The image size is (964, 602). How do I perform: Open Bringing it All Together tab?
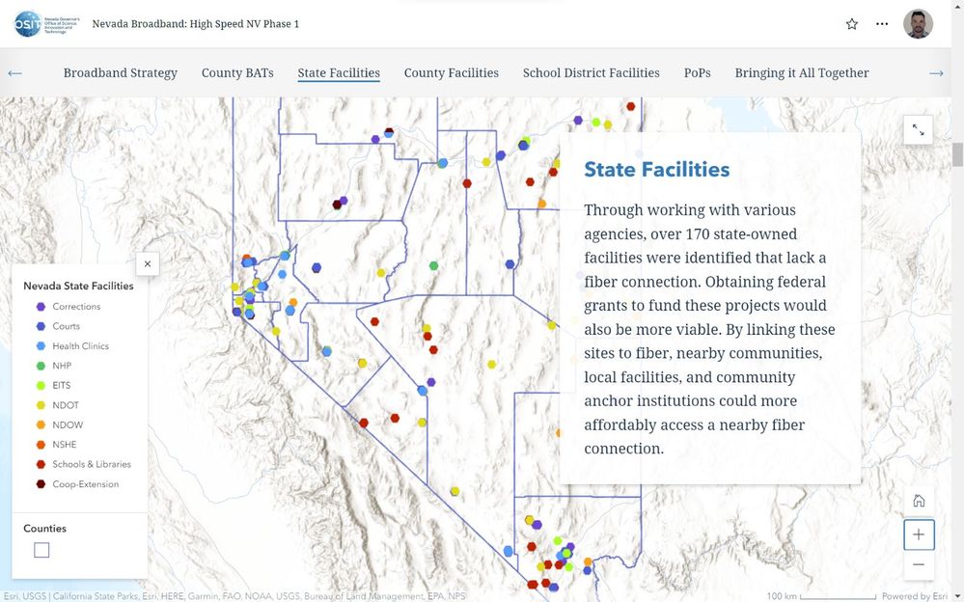point(802,73)
